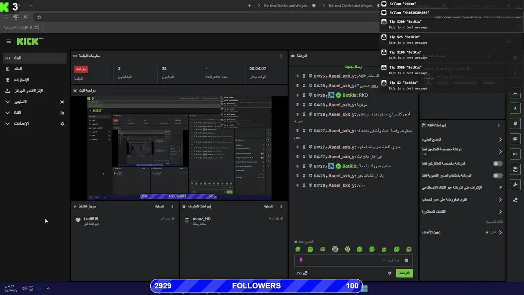Screen dimensions: 524x295
Task: Click the infinity icon below chat input
Action: point(299,273)
